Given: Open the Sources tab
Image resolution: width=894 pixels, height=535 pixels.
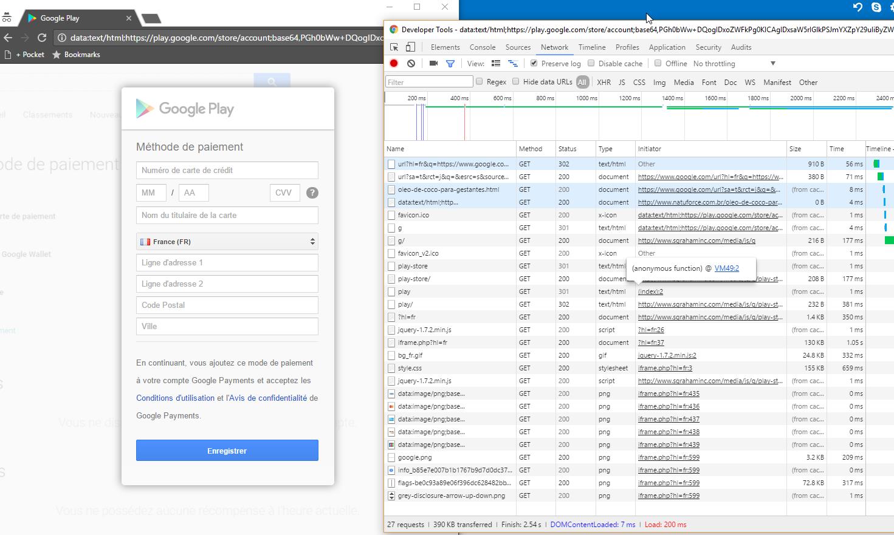Looking at the screenshot, I should click(x=518, y=47).
